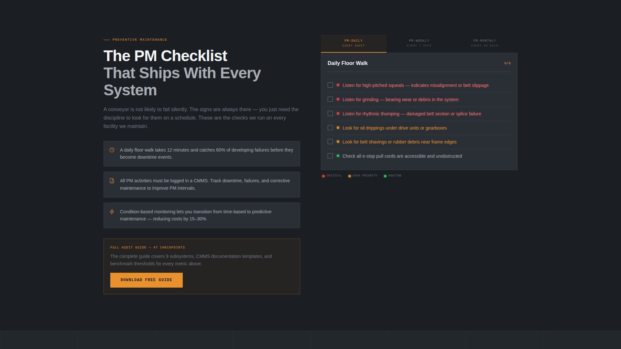Viewport: 621px width, 349px height.
Task: Check the rhythmic thumping item checkbox
Action: 330,113
